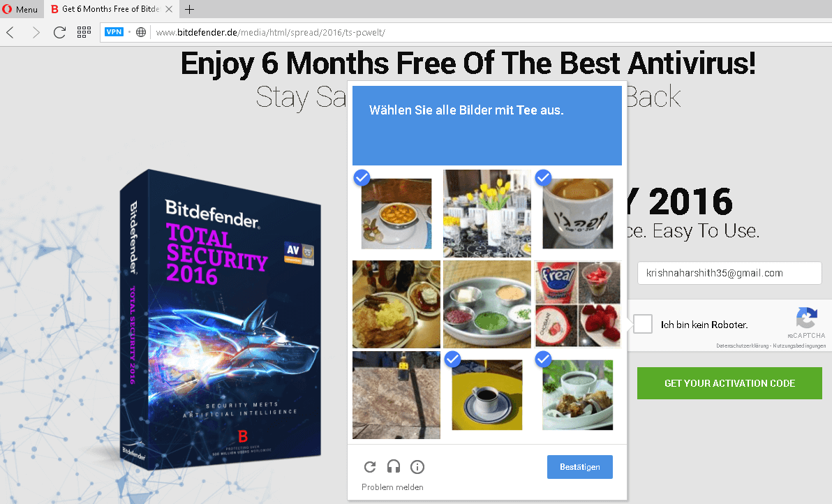The image size is (832, 504).
Task: Reload the page with refresh icon
Action: pyautogui.click(x=59, y=32)
